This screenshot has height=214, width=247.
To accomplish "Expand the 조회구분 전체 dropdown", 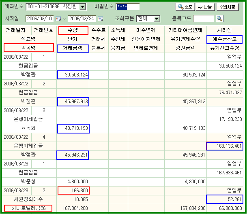I will [x=156, y=19].
